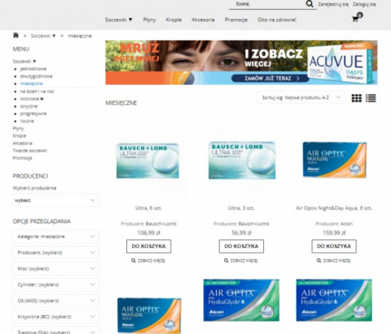Add Ultra, 6 szt. to cart

[148, 246]
